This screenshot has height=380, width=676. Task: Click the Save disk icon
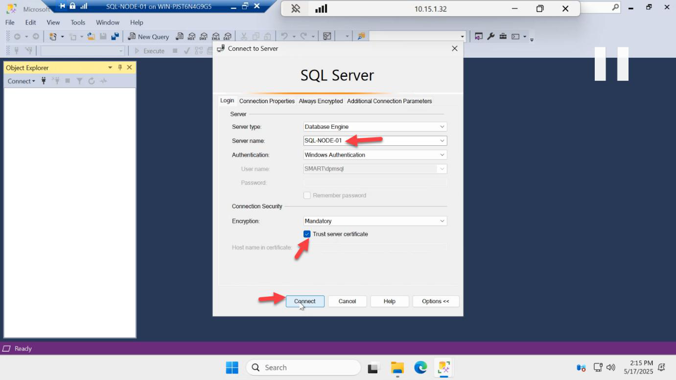(103, 37)
